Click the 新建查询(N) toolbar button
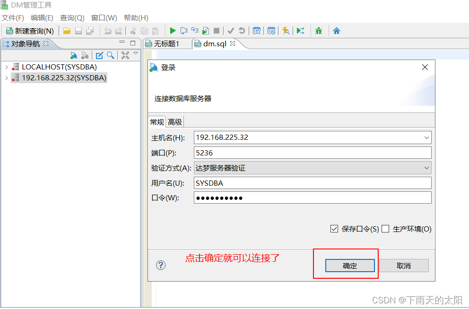Image resolution: width=469 pixels, height=309 pixels. 30,31
